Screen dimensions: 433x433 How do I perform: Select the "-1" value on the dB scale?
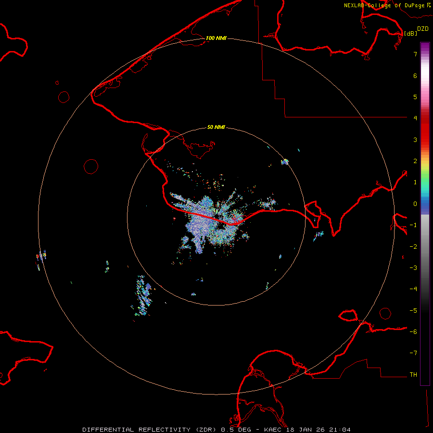tap(413, 225)
